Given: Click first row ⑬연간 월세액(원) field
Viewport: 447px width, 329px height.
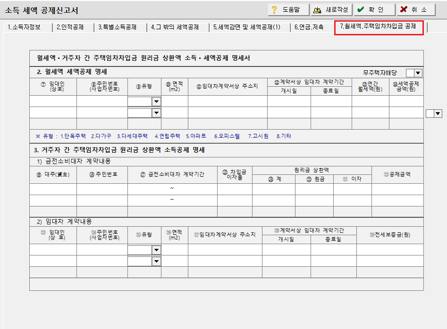Looking at the screenshot, I should point(371,101).
